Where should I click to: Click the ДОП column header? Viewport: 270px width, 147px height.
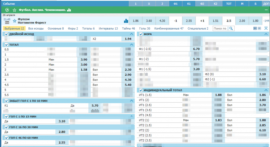click(266, 3)
